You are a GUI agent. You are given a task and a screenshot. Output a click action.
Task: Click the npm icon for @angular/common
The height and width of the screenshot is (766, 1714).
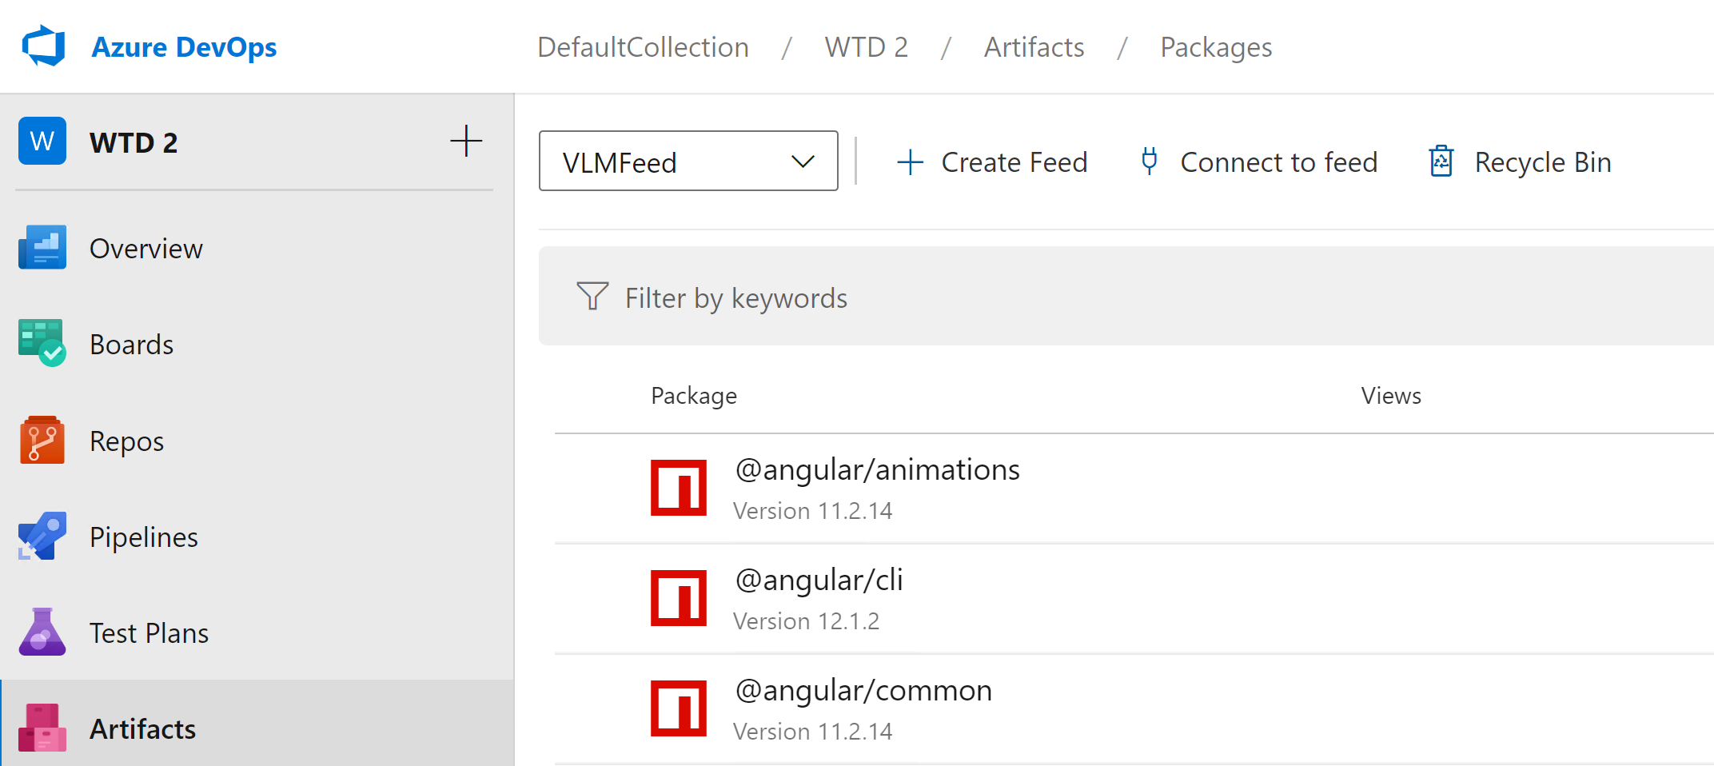pyautogui.click(x=679, y=708)
